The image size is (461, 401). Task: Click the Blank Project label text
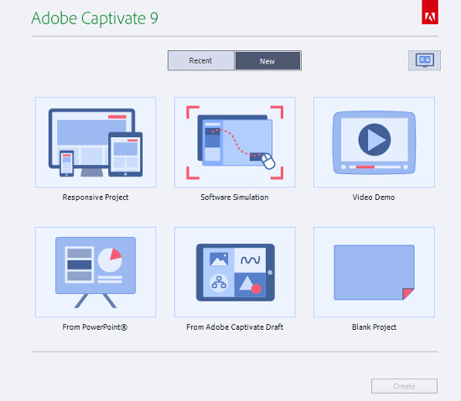(x=375, y=327)
